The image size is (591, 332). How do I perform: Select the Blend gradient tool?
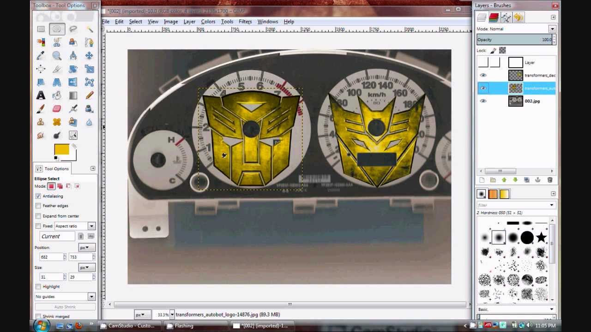point(73,96)
